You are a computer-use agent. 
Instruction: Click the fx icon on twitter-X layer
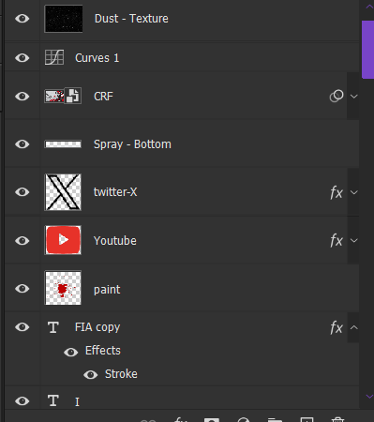(x=337, y=192)
